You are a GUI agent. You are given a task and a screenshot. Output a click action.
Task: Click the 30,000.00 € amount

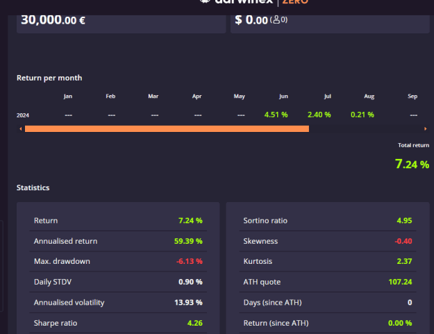tap(53, 20)
